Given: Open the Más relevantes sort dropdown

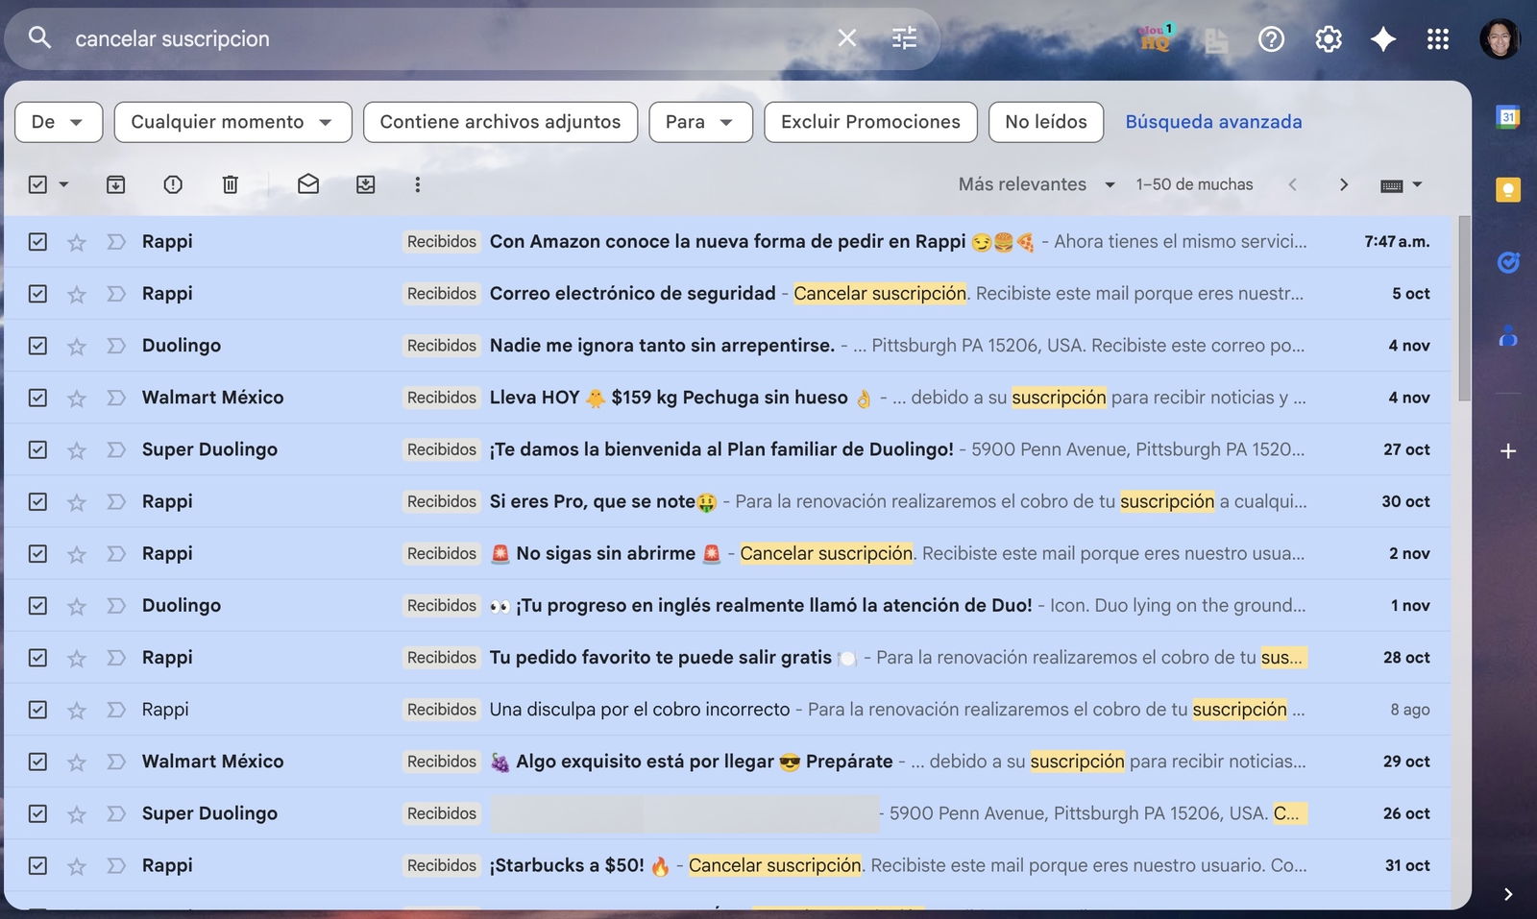Looking at the screenshot, I should click(1036, 183).
